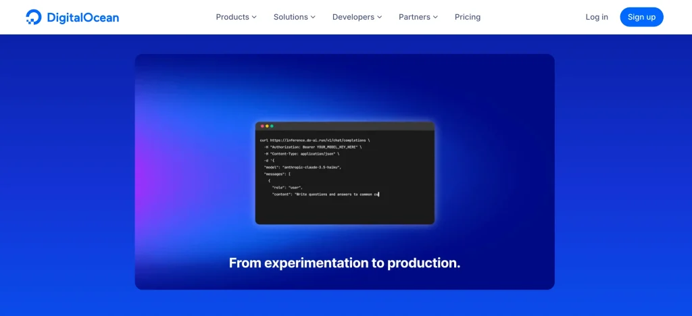The height and width of the screenshot is (316, 692).
Task: Click the green dot in terminal window
Action: coord(272,126)
